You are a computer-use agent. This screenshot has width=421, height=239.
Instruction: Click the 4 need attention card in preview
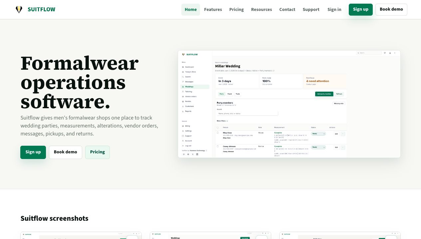pyautogui.click(x=325, y=81)
